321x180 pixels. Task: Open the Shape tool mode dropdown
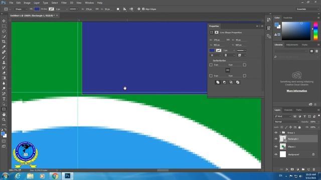[21, 9]
